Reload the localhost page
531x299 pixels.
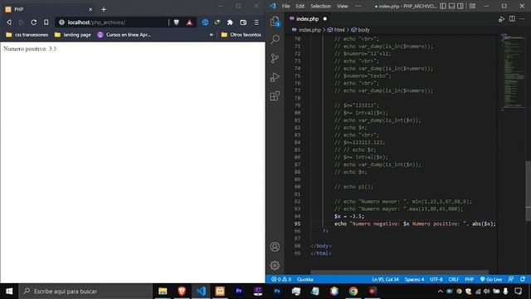33,22
